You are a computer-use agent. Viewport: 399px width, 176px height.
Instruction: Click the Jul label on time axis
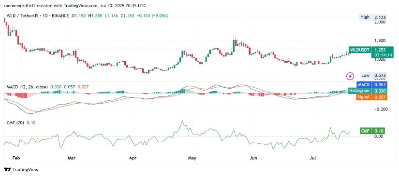(x=312, y=158)
